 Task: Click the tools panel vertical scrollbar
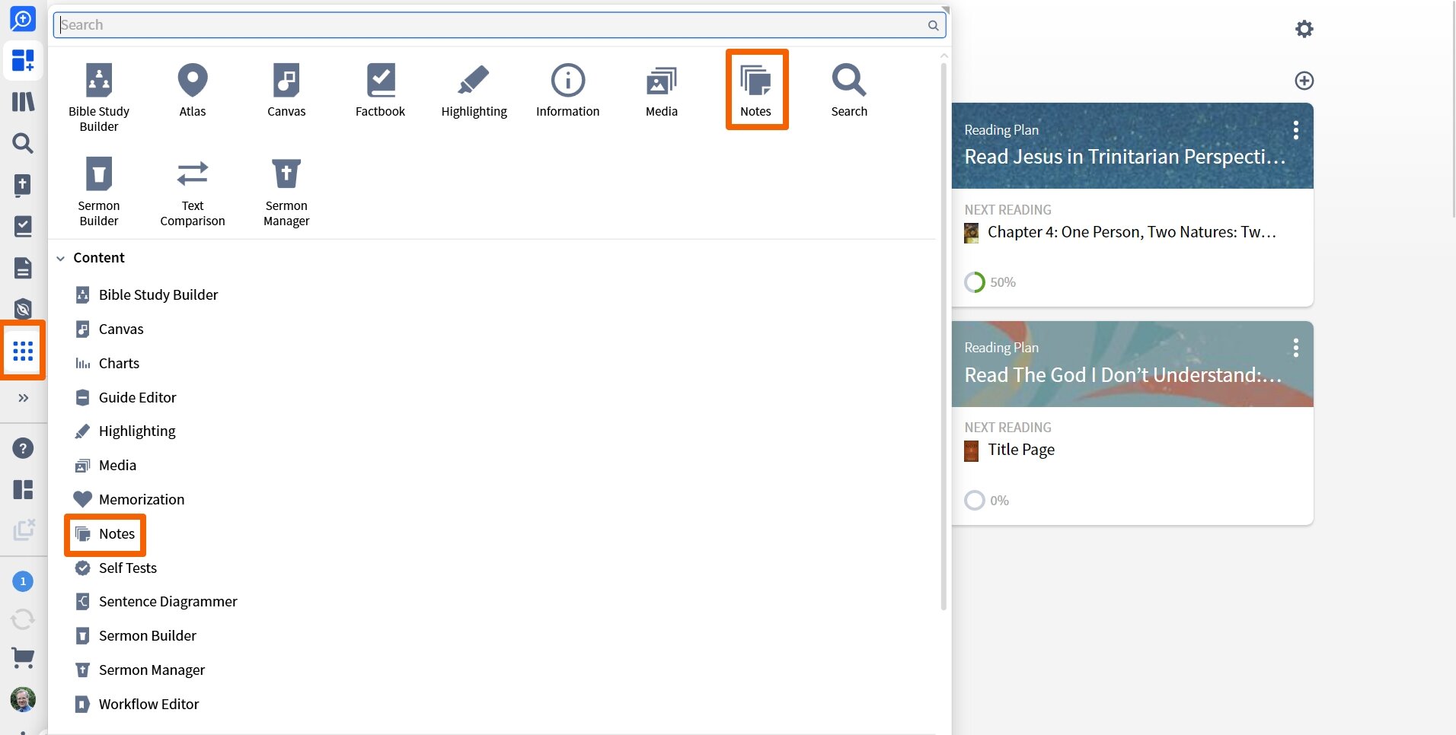[x=944, y=335]
